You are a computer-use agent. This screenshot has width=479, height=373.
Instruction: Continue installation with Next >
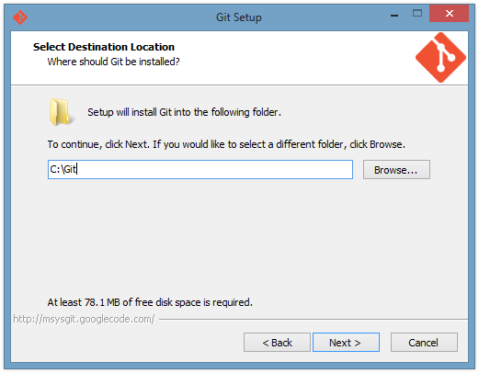[x=346, y=343]
